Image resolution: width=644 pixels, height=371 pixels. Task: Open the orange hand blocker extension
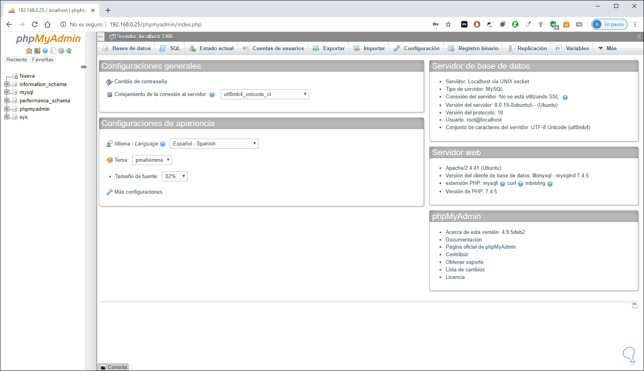(x=477, y=24)
